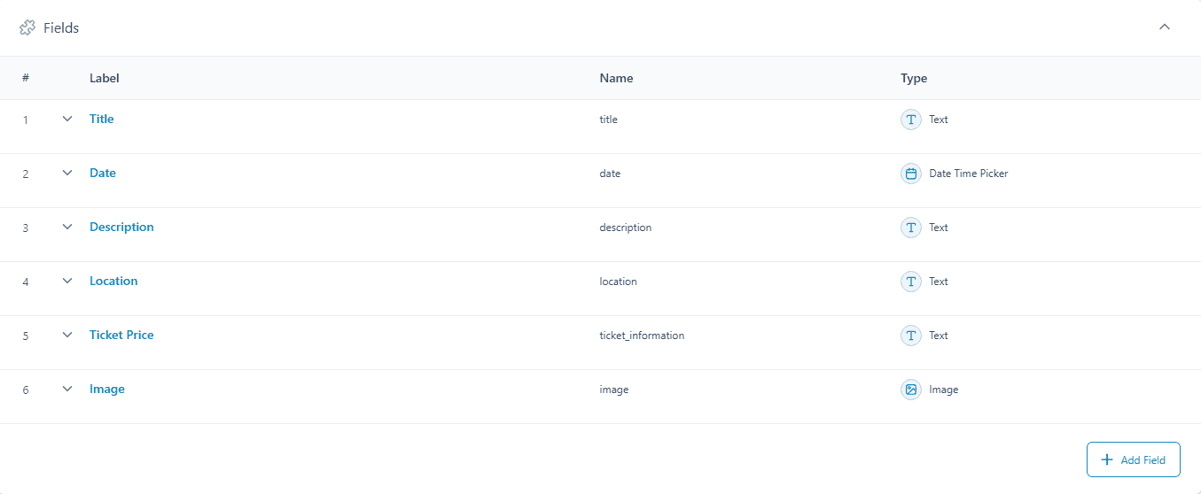Click the Text type icon in Location row
This screenshot has width=1201, height=494.
coord(911,282)
